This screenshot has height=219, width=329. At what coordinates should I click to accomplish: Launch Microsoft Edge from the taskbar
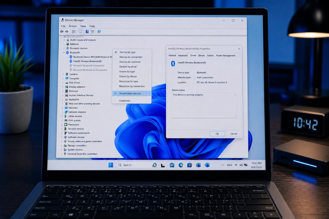coord(181,165)
